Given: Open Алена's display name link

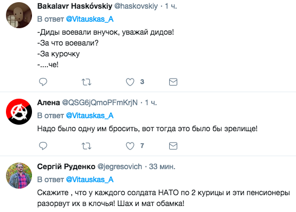Looking at the screenshot, I should coord(48,102).
